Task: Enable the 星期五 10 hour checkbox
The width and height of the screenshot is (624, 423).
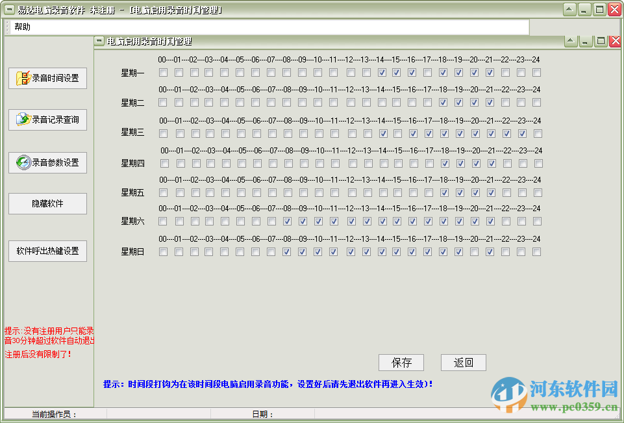Action: 319,193
